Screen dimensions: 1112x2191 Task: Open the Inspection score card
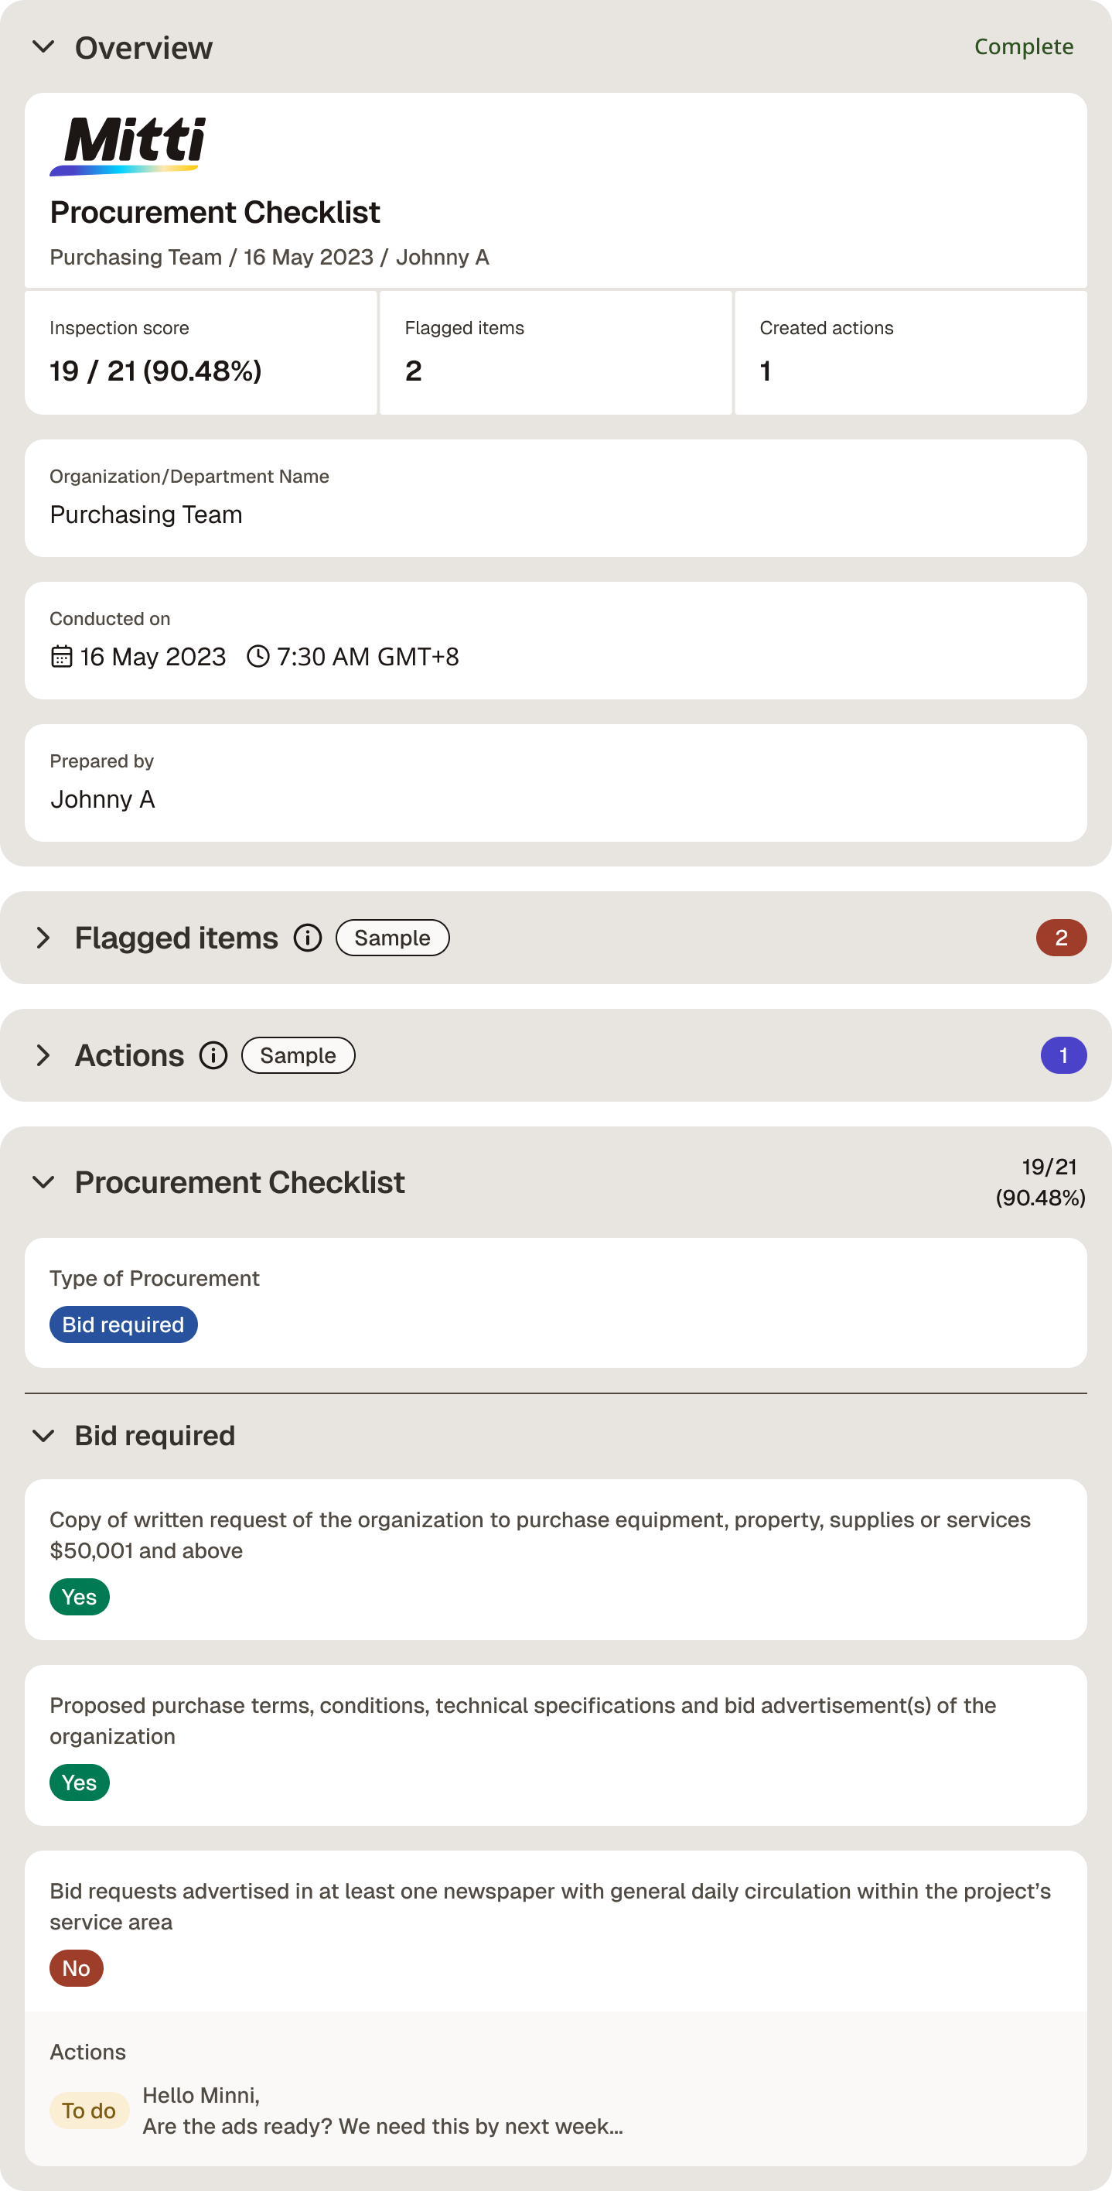tap(200, 352)
